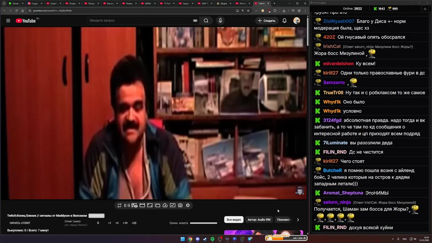Expand chips with the right arrow

(298, 220)
